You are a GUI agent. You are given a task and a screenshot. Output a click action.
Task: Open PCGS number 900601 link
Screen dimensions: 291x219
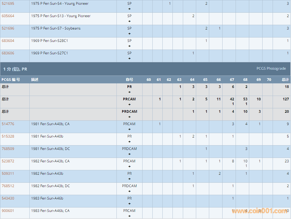[x=8, y=211]
